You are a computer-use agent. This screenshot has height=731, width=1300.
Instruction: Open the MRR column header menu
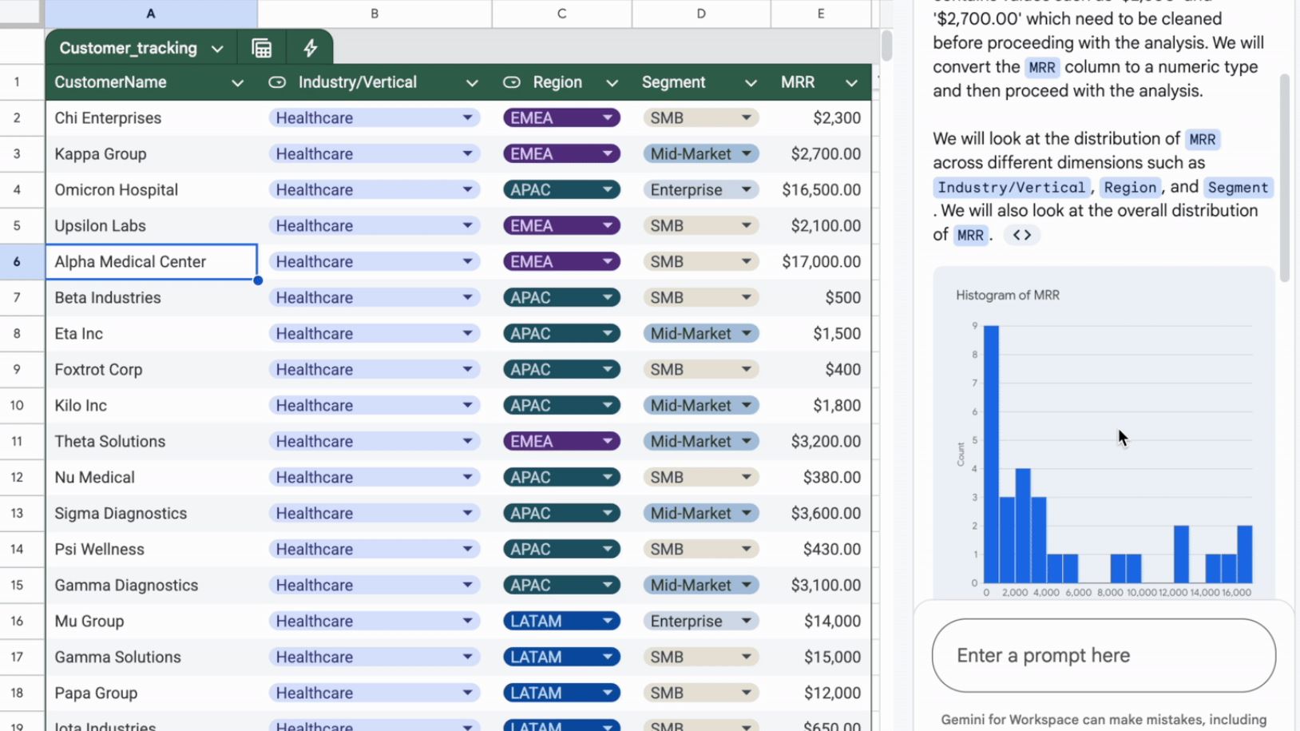click(851, 83)
